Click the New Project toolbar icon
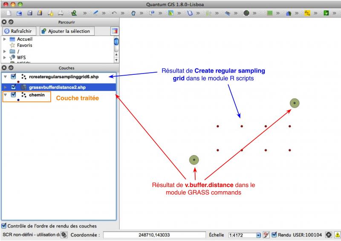Screen dimensions: 341x241 click(x=9, y=13)
